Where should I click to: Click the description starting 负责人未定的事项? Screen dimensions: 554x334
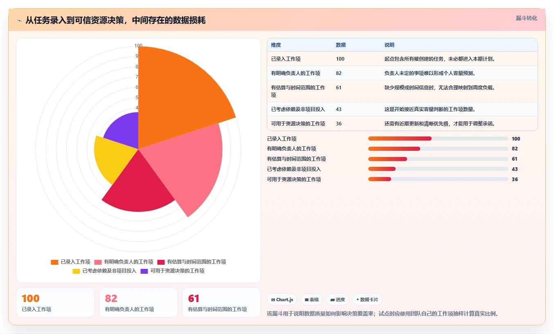[x=430, y=73]
